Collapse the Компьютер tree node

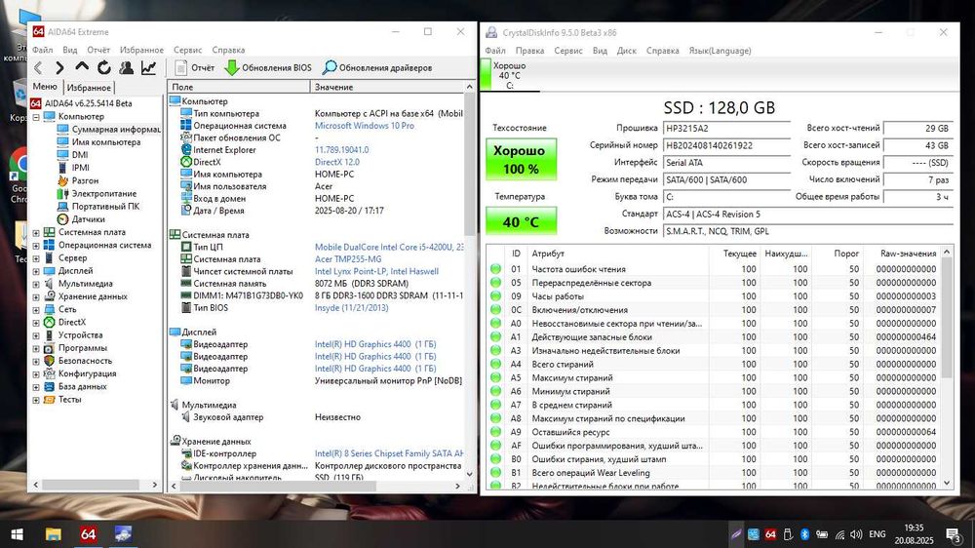(36, 117)
